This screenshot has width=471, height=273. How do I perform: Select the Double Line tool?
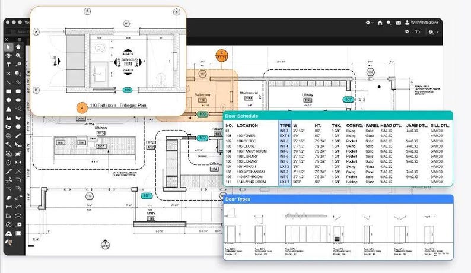pos(18,82)
